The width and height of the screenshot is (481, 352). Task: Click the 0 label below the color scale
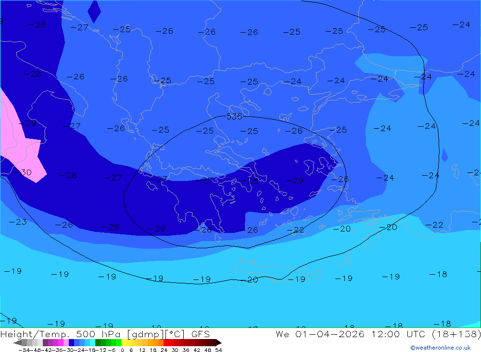pos(122,350)
